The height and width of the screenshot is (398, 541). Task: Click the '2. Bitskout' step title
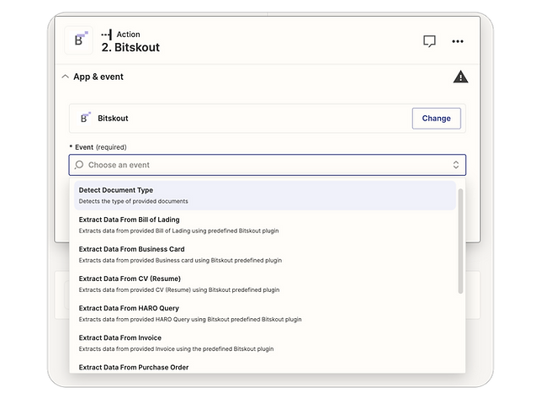pos(130,47)
